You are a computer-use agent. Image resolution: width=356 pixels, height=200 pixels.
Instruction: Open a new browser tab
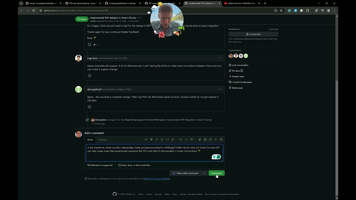coord(265,3)
